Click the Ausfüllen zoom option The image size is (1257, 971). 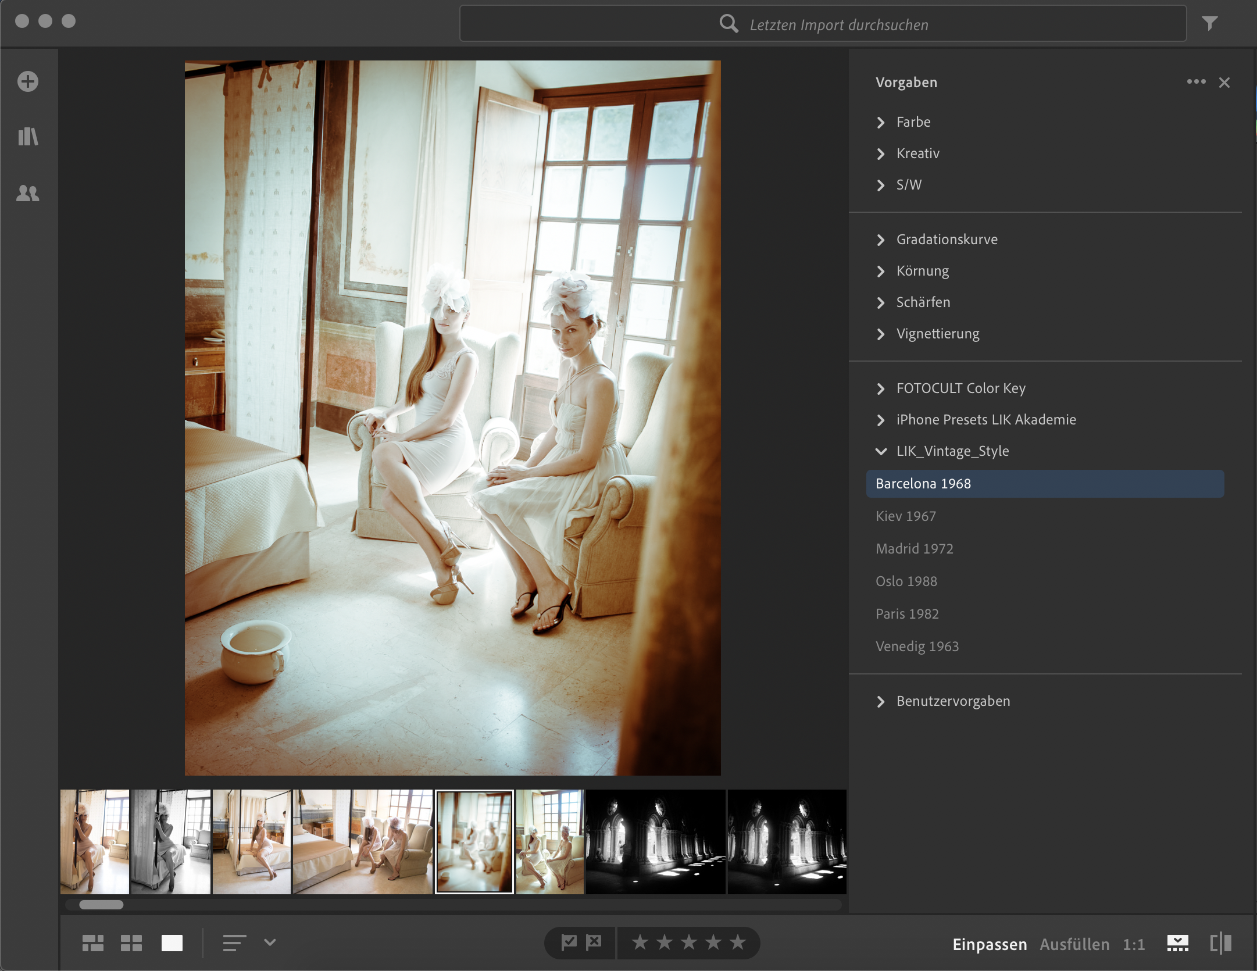click(x=1074, y=944)
